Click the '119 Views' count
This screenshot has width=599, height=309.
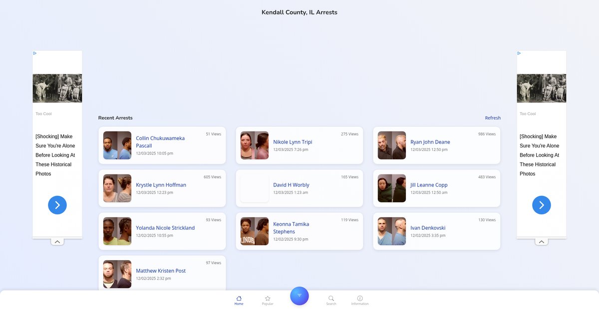(x=350, y=220)
